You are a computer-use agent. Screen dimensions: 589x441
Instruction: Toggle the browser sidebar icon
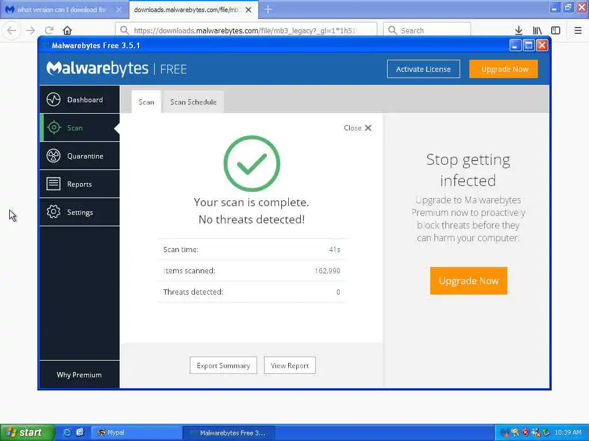pos(556,30)
